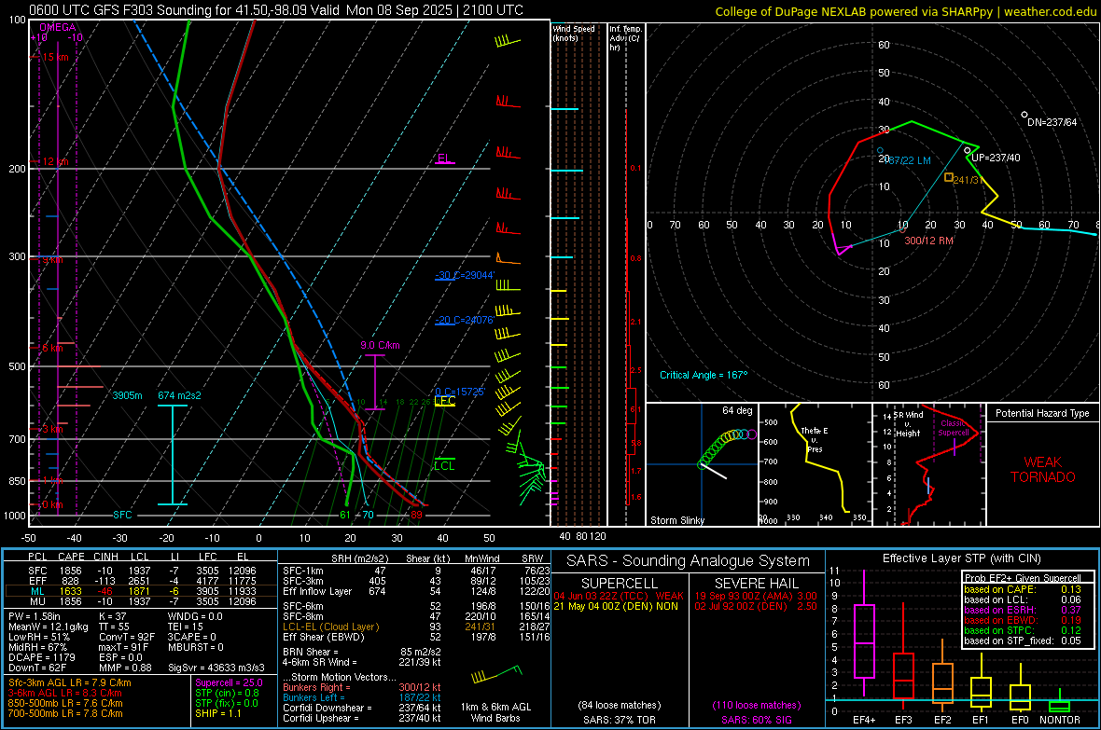Click the 0 C=15725' freezing level label
This screenshot has height=730, width=1101.
pyautogui.click(x=460, y=391)
